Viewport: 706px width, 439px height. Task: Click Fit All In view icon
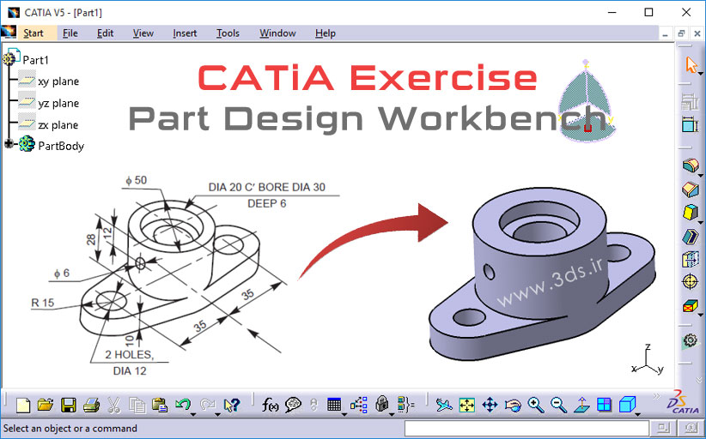(x=467, y=406)
